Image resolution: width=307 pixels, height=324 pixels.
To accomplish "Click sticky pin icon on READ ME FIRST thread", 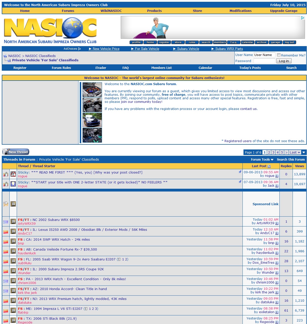I will tap(240, 172).
